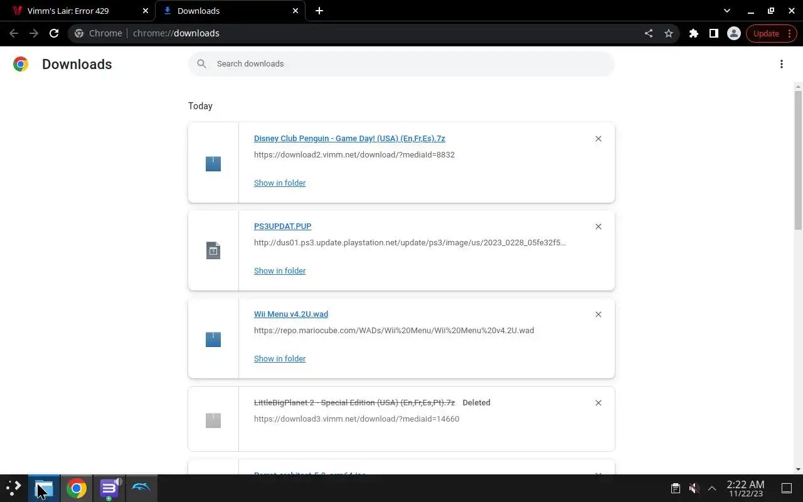Click the Search downloads field
The image size is (803, 502).
401,64
